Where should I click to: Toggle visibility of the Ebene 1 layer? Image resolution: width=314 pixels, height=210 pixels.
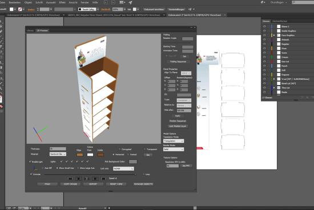coord(264,26)
